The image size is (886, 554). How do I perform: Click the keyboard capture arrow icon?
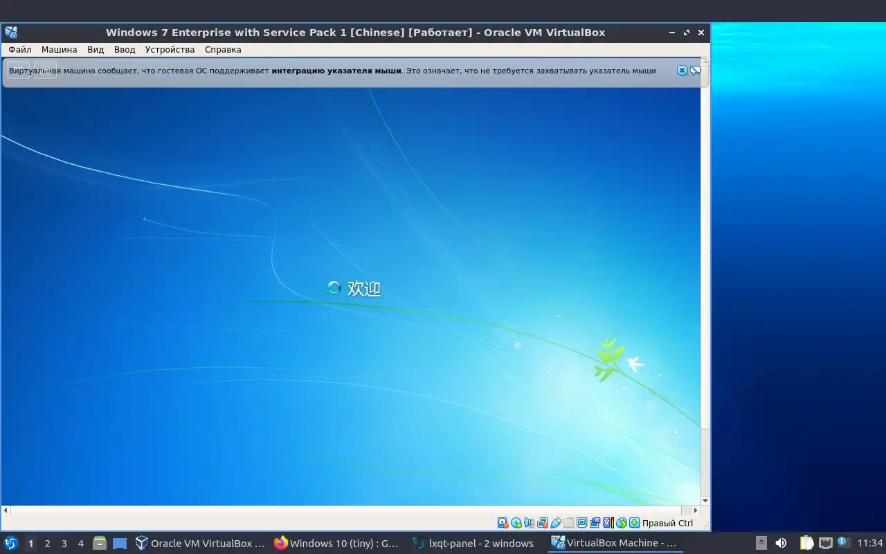click(634, 523)
